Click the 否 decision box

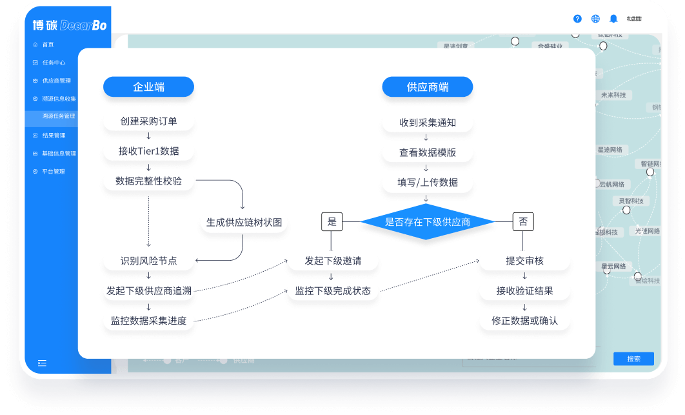(x=523, y=222)
